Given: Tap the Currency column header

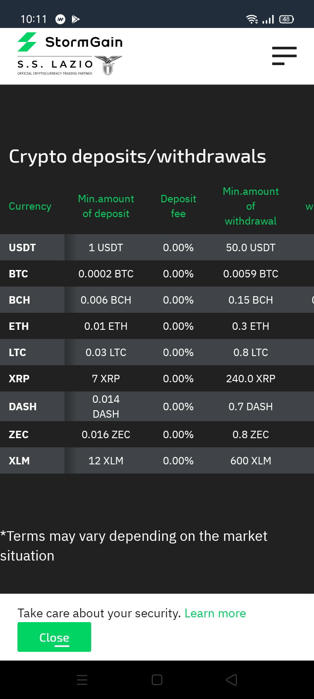Looking at the screenshot, I should (x=30, y=206).
